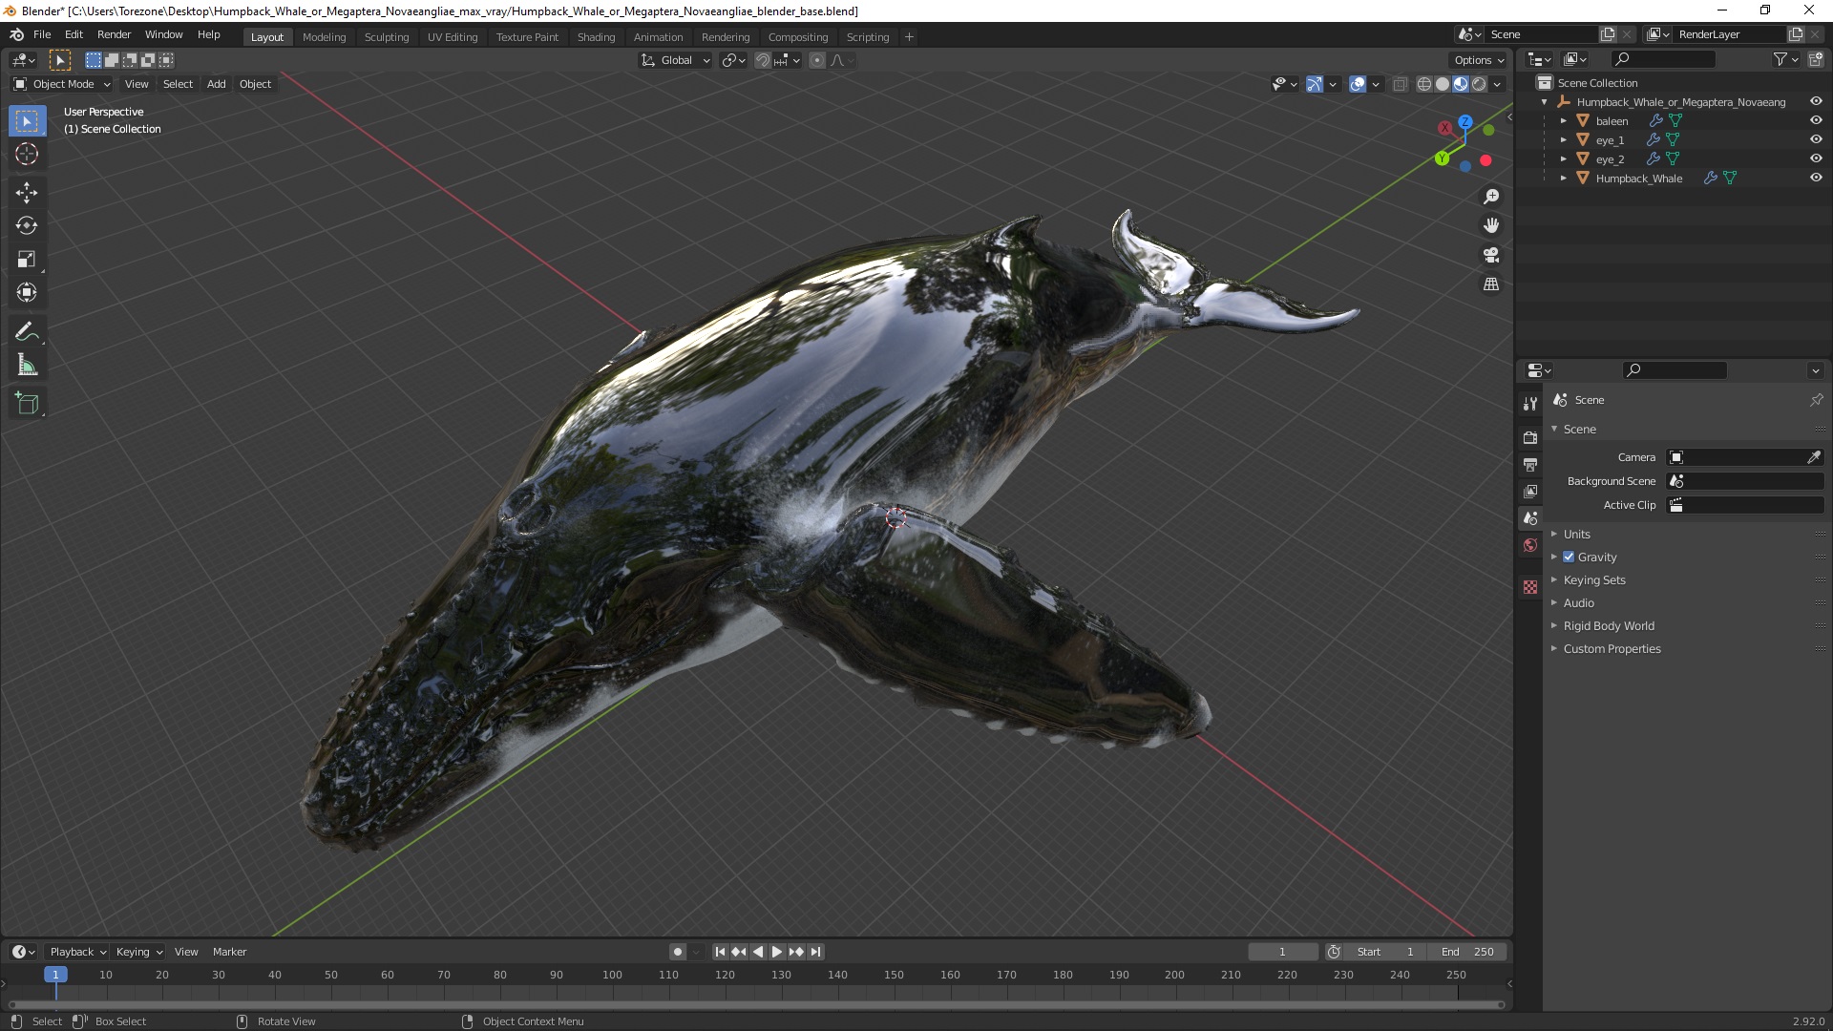Switch to the UV Editing workspace tab
The height and width of the screenshot is (1031, 1833).
[453, 37]
